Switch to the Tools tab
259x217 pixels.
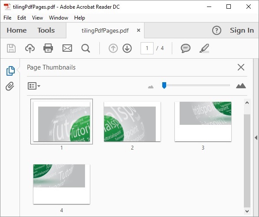[x=46, y=30]
